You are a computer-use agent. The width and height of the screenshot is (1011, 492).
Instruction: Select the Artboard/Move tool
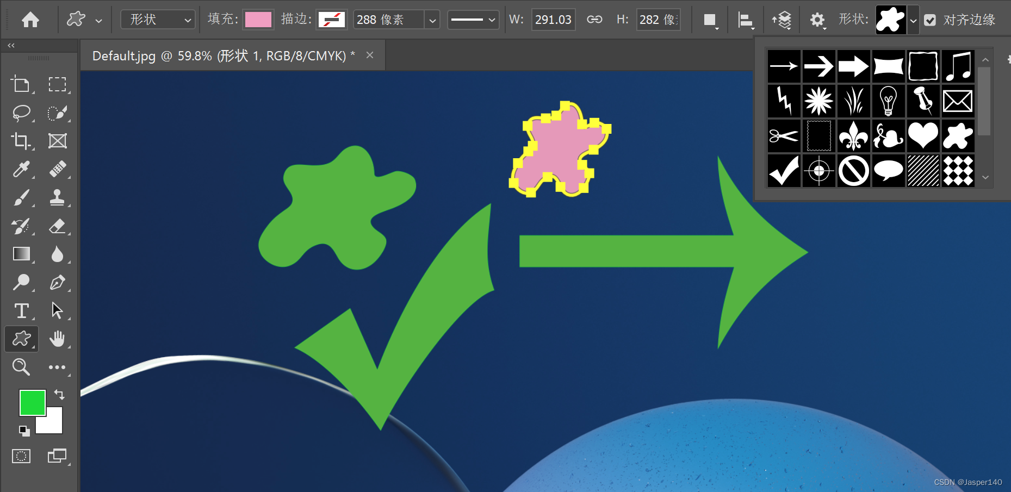point(21,84)
